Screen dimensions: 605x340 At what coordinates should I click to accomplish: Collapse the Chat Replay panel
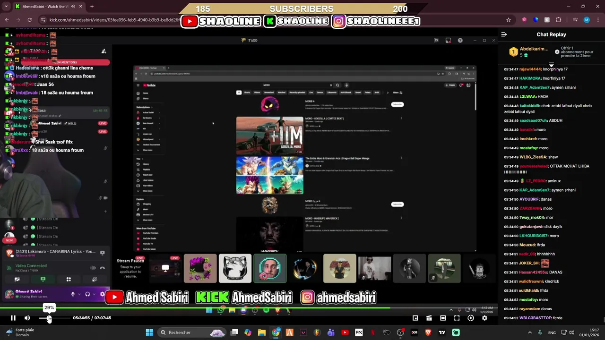[x=504, y=34]
